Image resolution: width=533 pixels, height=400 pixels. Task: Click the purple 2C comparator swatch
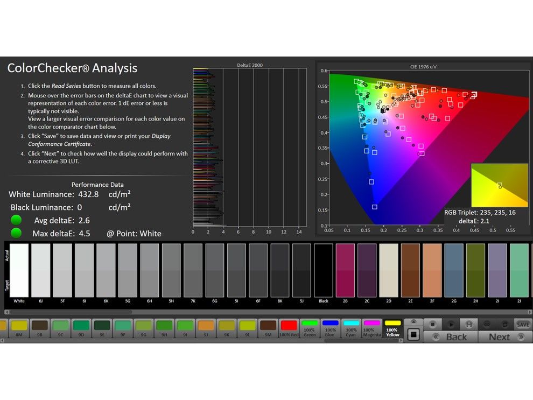point(367,270)
